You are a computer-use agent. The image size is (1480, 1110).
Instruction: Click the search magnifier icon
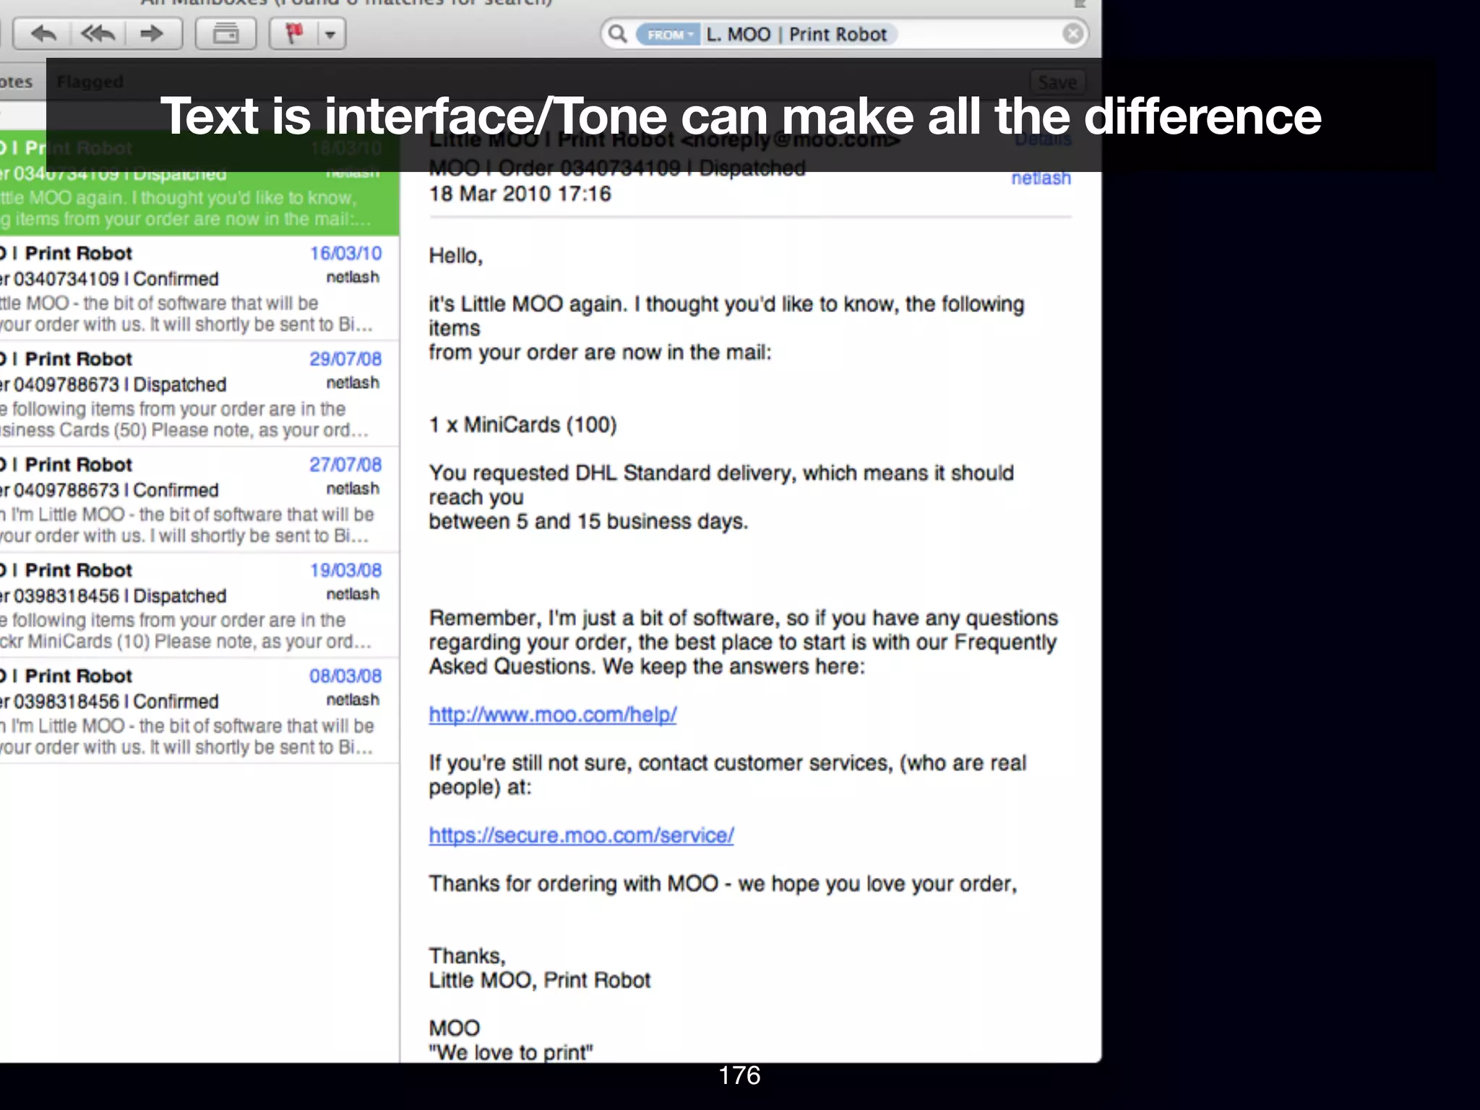(617, 34)
